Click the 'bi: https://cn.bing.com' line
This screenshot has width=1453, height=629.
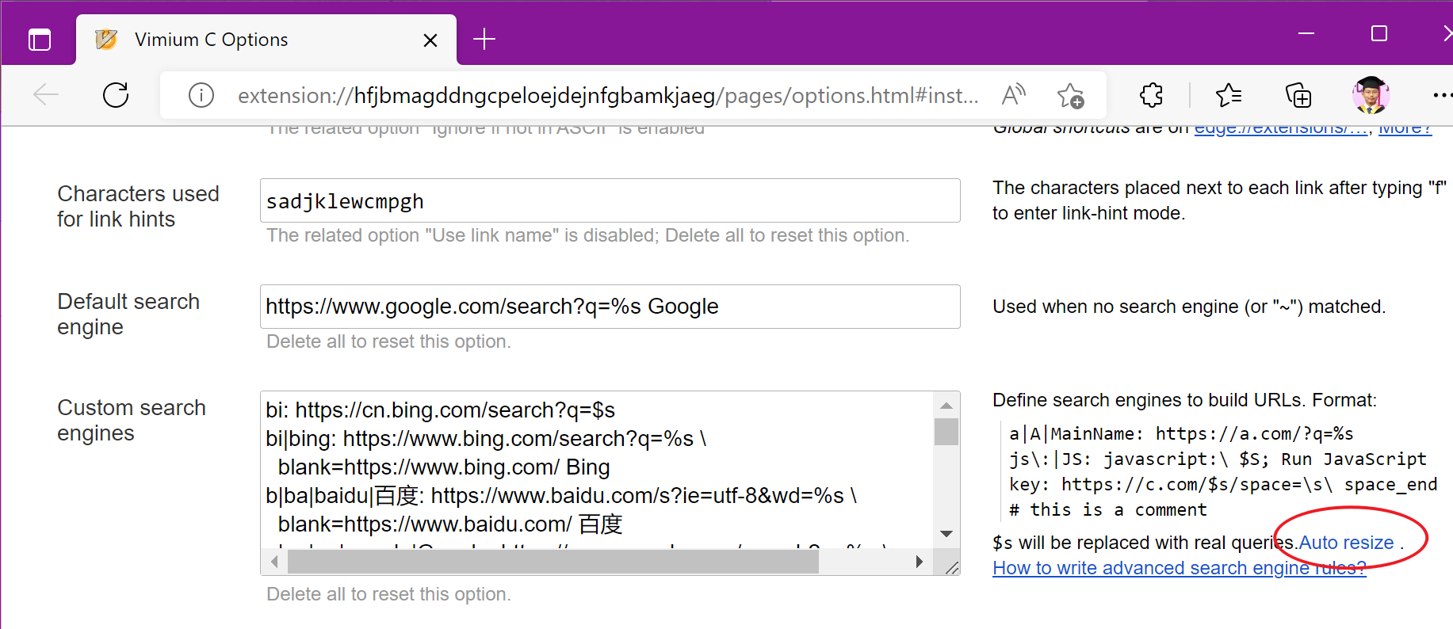(x=440, y=410)
